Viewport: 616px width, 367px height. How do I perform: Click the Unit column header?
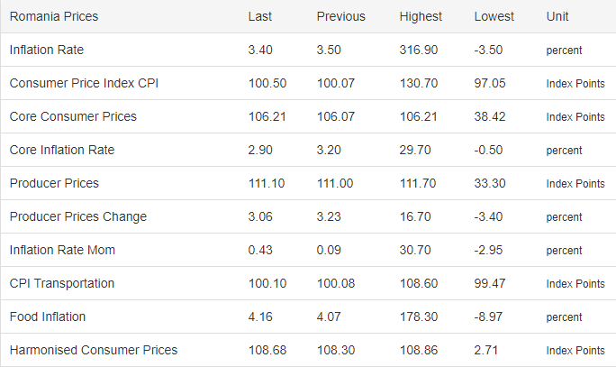click(x=557, y=17)
